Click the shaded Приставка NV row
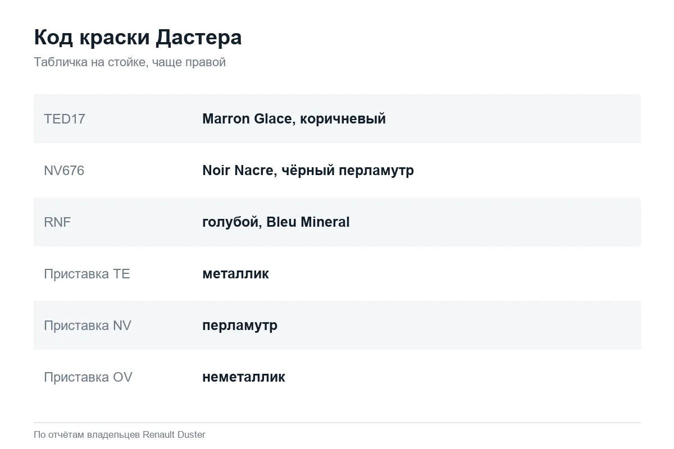The height and width of the screenshot is (449, 674). coord(337,326)
